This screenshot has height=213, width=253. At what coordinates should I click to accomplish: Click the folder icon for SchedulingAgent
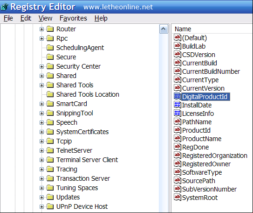[x=50, y=48]
